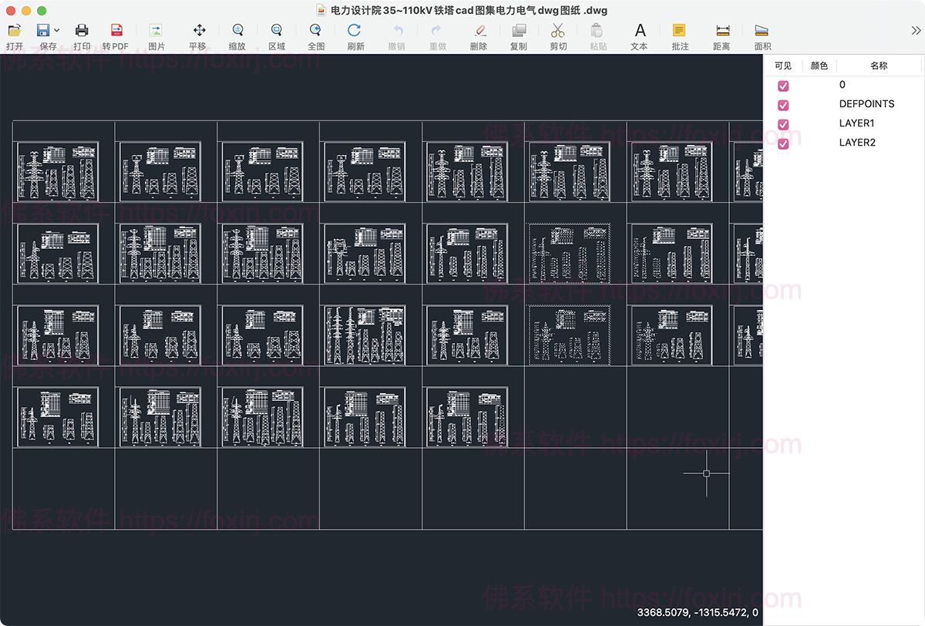Toggle the LAYER2 visibility checkbox
The width and height of the screenshot is (925, 626).
tap(783, 143)
